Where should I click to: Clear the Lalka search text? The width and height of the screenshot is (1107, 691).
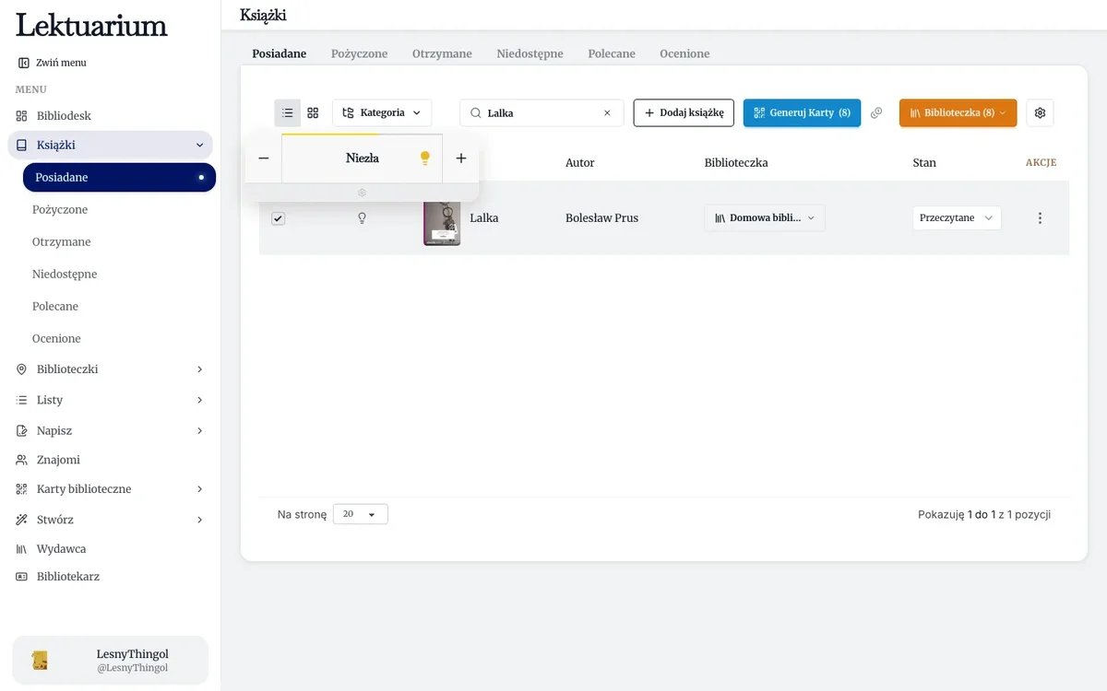point(607,112)
